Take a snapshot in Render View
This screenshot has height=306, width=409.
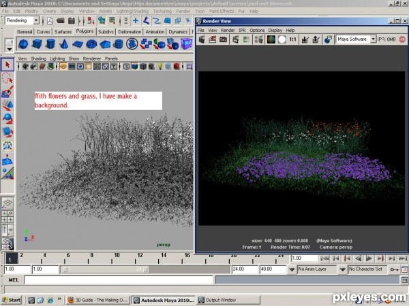pos(223,39)
